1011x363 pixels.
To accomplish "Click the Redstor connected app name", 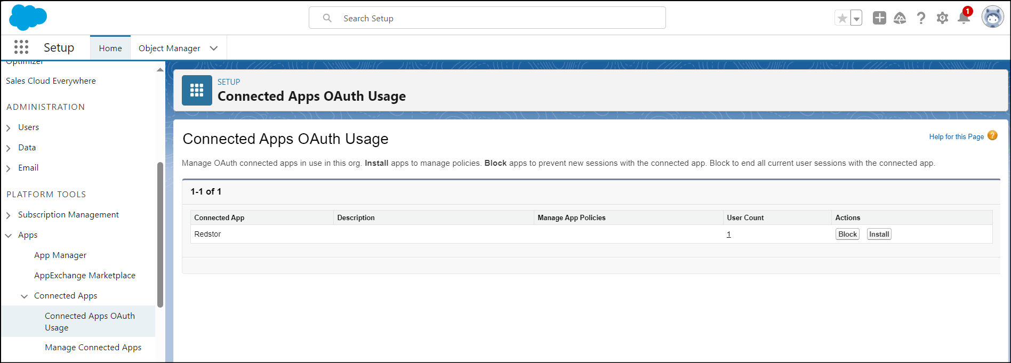I will tap(207, 234).
